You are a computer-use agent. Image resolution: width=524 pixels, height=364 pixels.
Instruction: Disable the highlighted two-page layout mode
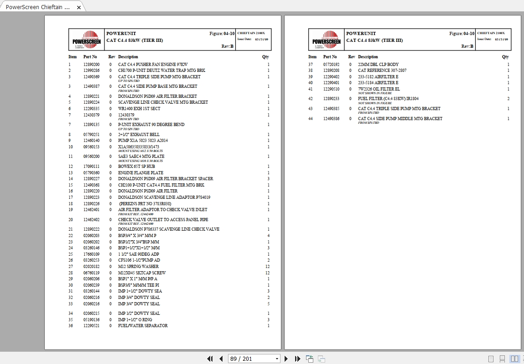[x=514, y=359]
